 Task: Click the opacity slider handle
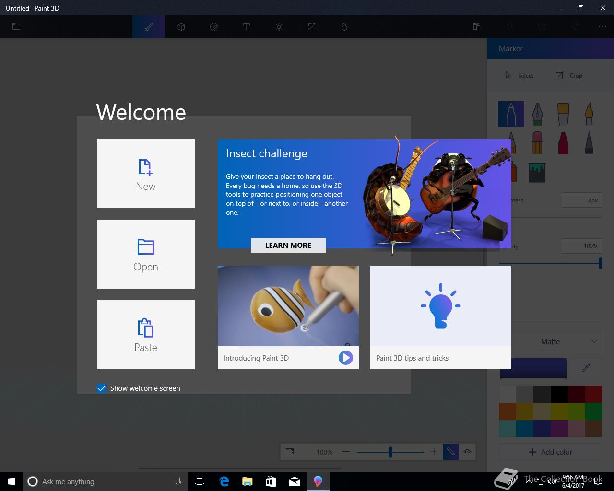click(600, 263)
